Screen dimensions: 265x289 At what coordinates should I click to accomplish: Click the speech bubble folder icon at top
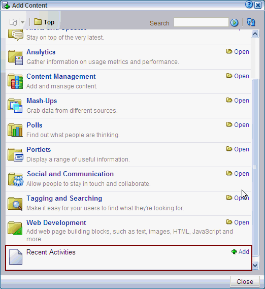15,35
